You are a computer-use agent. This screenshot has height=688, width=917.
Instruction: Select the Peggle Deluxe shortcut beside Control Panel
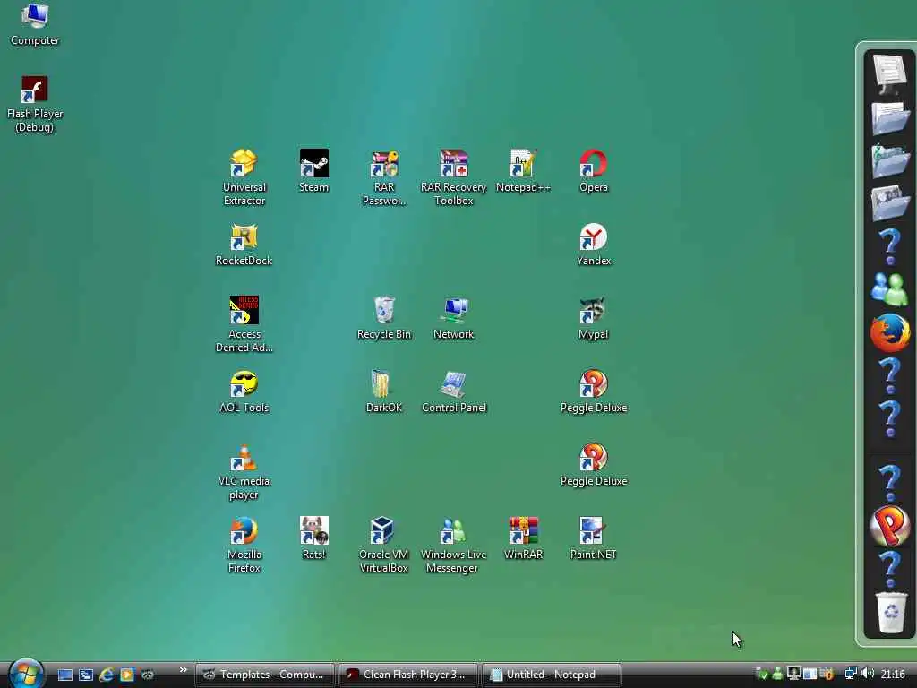tap(594, 391)
